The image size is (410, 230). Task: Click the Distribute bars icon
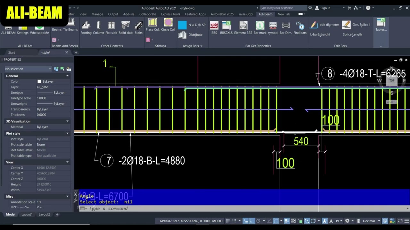point(182,34)
